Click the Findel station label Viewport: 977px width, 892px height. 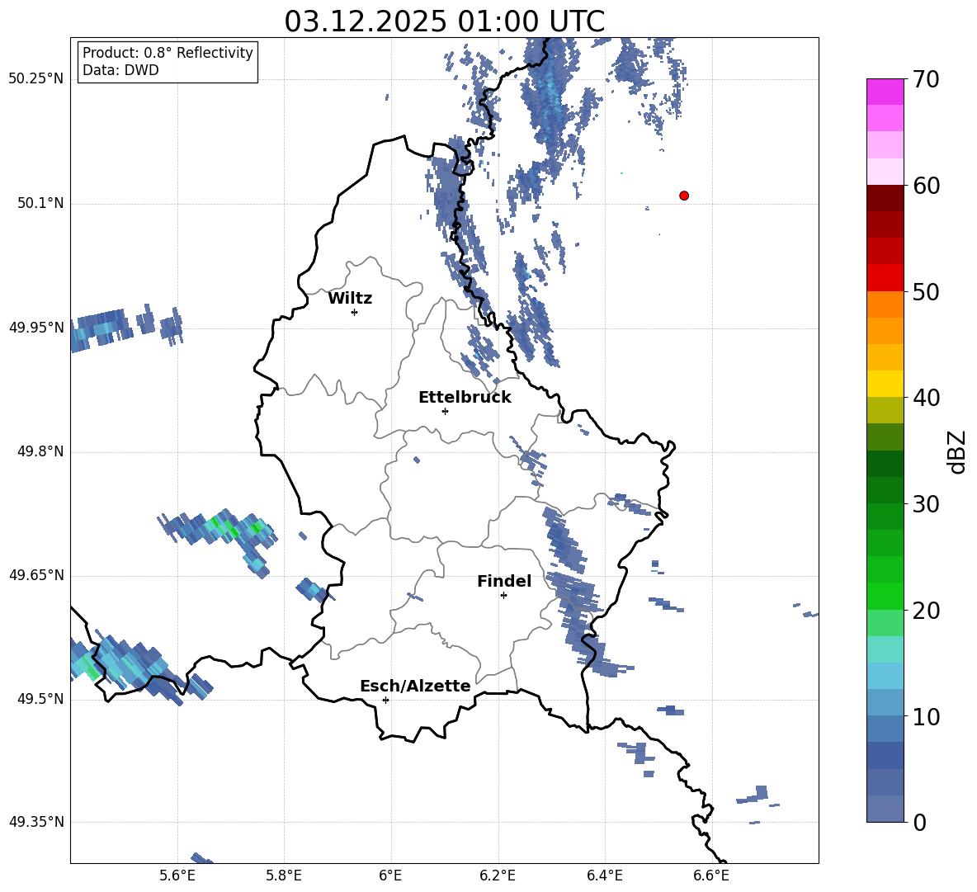point(504,581)
